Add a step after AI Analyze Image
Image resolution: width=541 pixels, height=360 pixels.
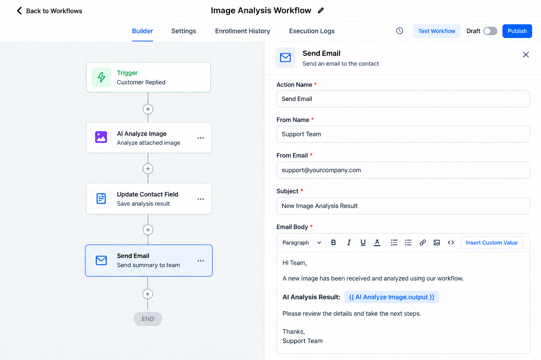click(148, 169)
